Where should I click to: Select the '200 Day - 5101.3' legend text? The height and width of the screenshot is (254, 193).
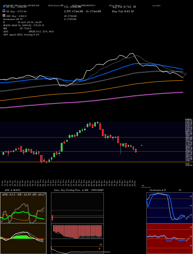click(x=16, y=16)
